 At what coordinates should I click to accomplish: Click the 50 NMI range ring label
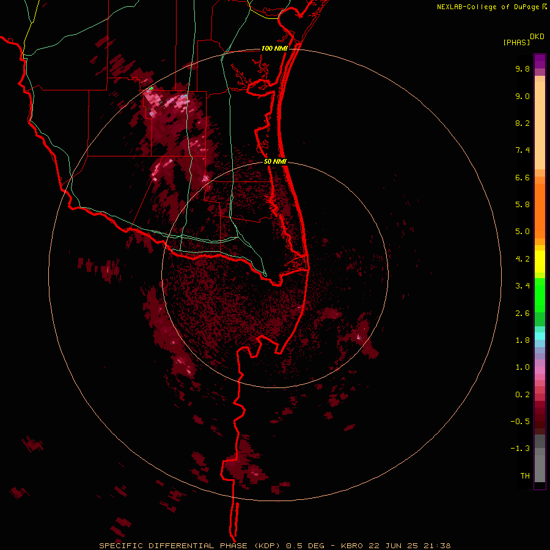tap(275, 162)
